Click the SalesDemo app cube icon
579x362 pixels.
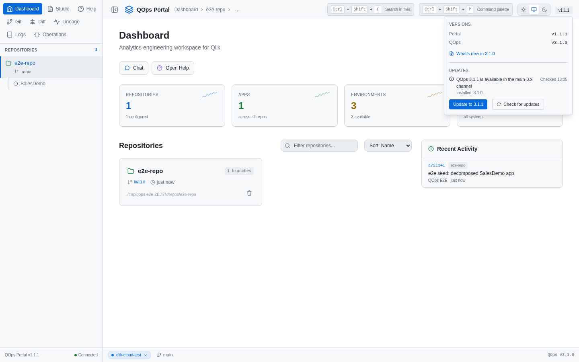16,84
